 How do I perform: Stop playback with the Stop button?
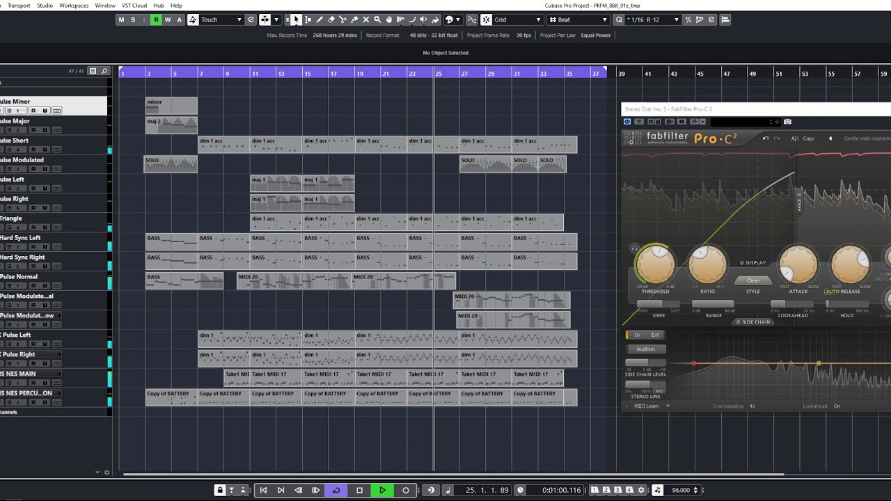[359, 490]
